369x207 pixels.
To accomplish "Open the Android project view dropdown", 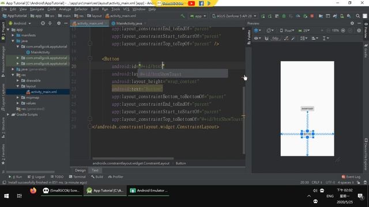I will [x=20, y=24].
